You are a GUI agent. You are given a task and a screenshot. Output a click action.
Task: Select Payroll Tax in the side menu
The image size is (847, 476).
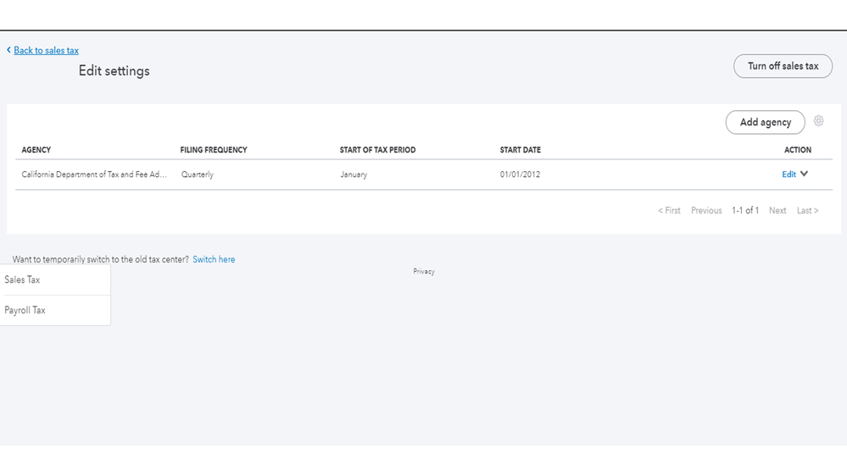pyautogui.click(x=25, y=310)
